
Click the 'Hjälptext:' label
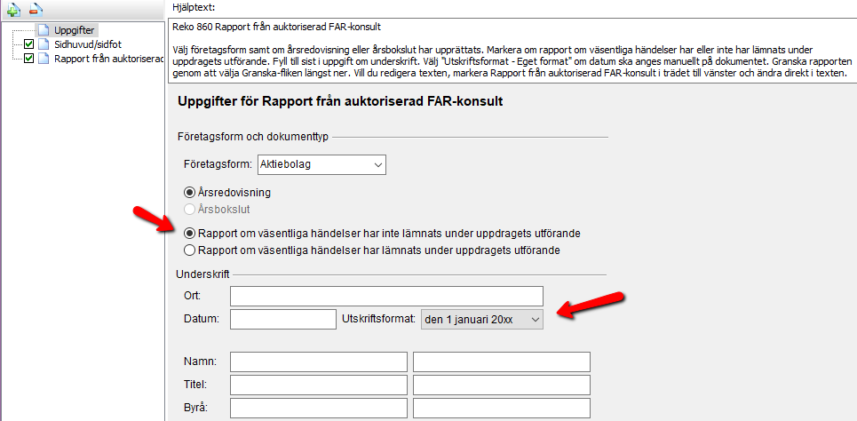click(194, 8)
